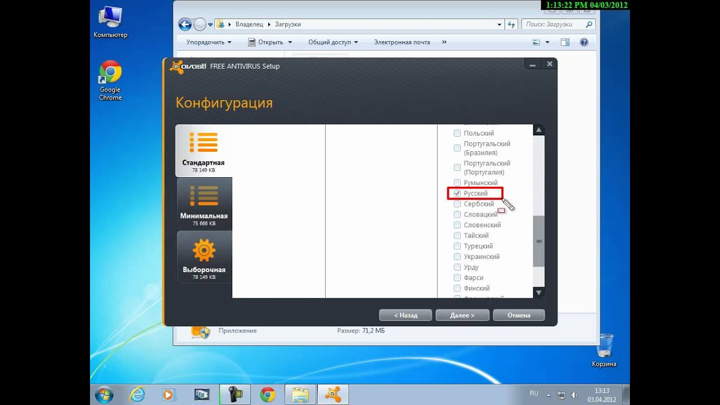Click the Show desktop strip beside the taskbar clock
The width and height of the screenshot is (720, 405).
pyautogui.click(x=625, y=395)
